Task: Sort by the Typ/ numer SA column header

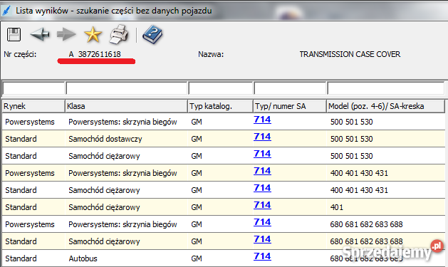Action: pos(290,106)
